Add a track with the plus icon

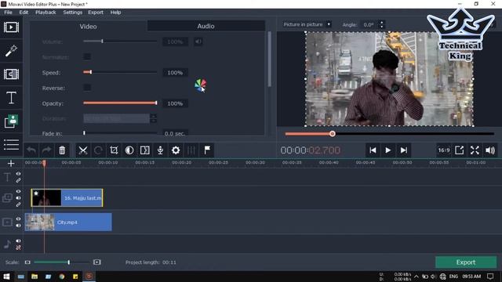tap(11, 164)
